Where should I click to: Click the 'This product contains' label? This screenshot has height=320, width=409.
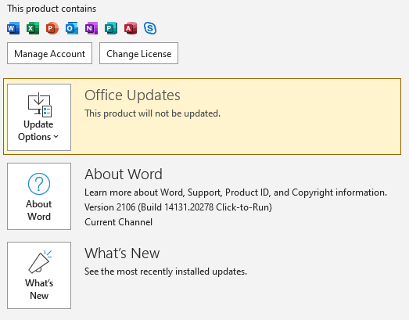[52, 9]
